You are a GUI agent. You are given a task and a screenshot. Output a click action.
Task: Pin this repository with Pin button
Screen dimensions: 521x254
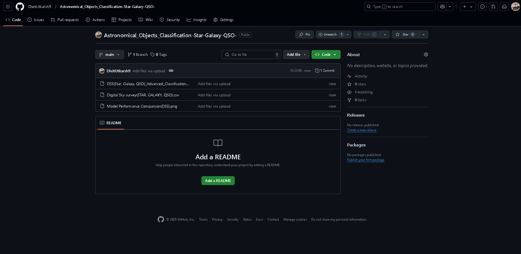click(x=304, y=34)
